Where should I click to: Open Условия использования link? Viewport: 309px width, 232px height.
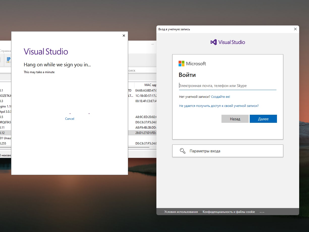tap(181, 212)
